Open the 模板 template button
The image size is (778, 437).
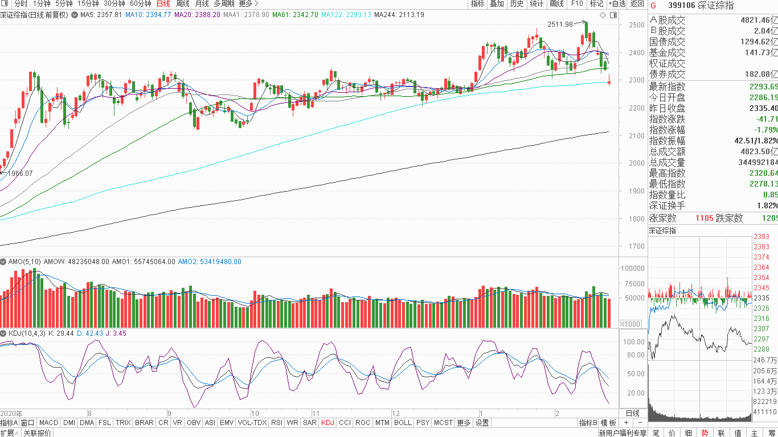tap(608, 423)
